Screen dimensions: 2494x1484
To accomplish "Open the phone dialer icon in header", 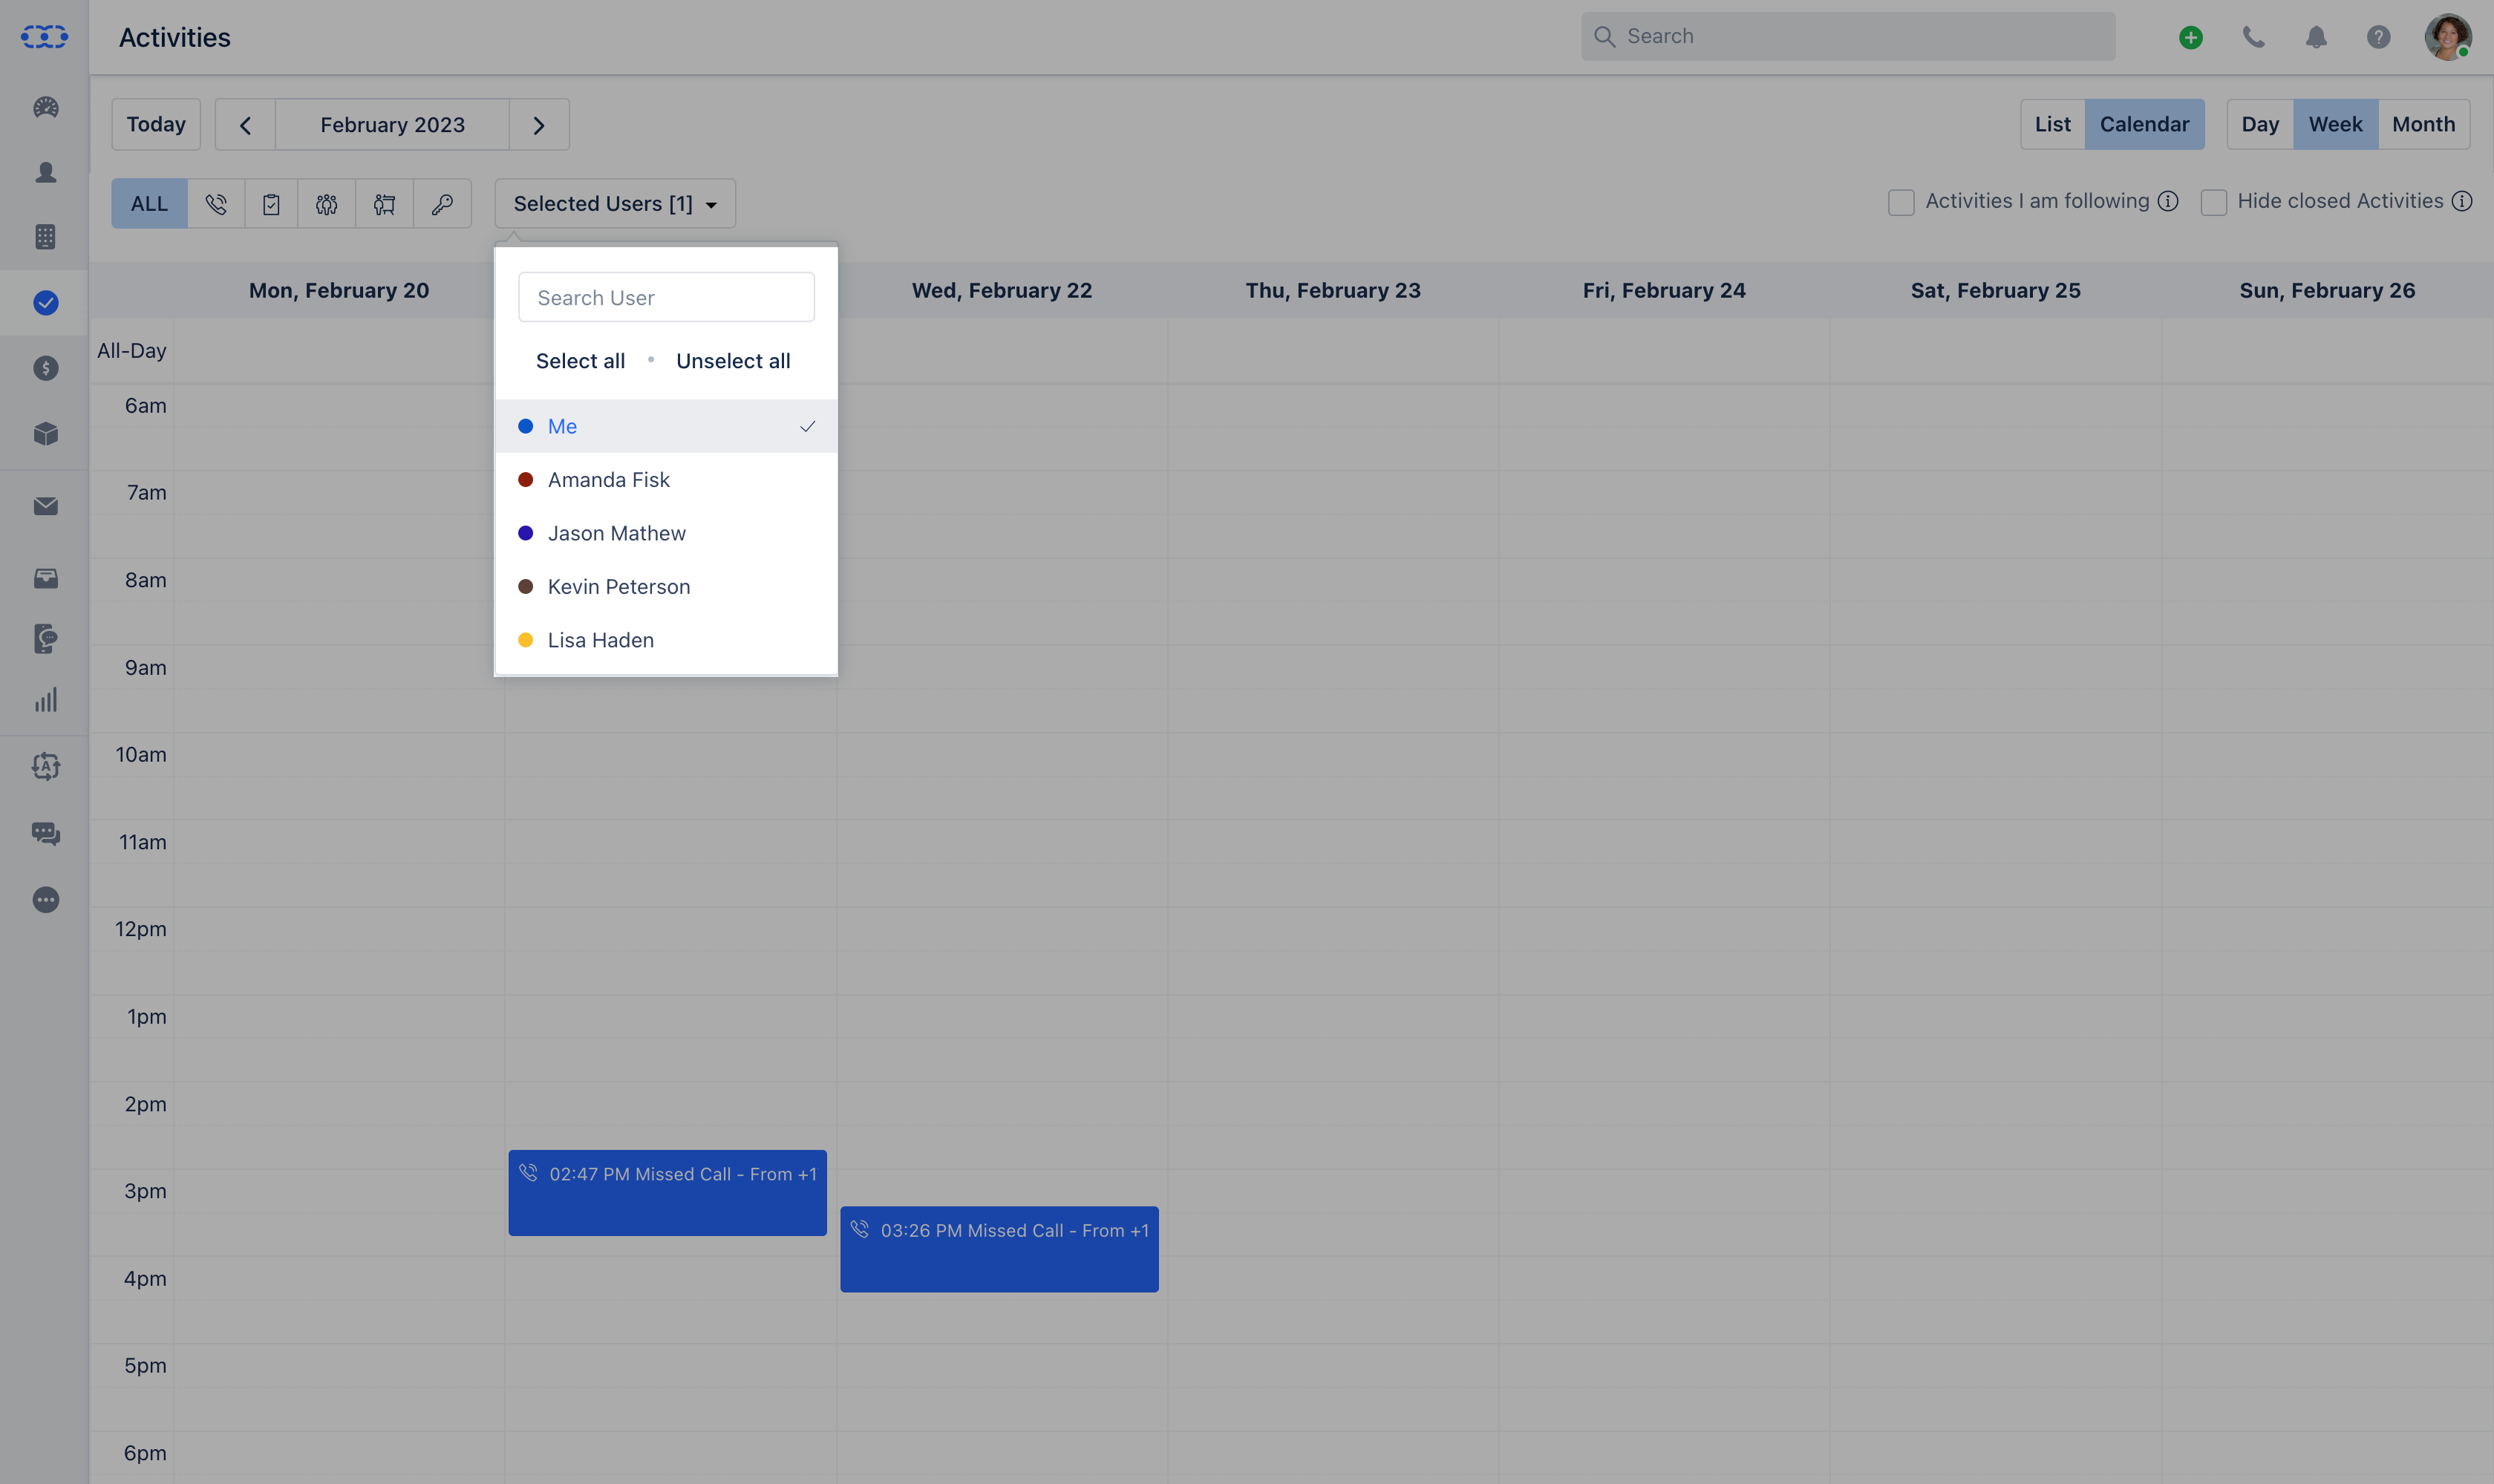I will (2253, 37).
